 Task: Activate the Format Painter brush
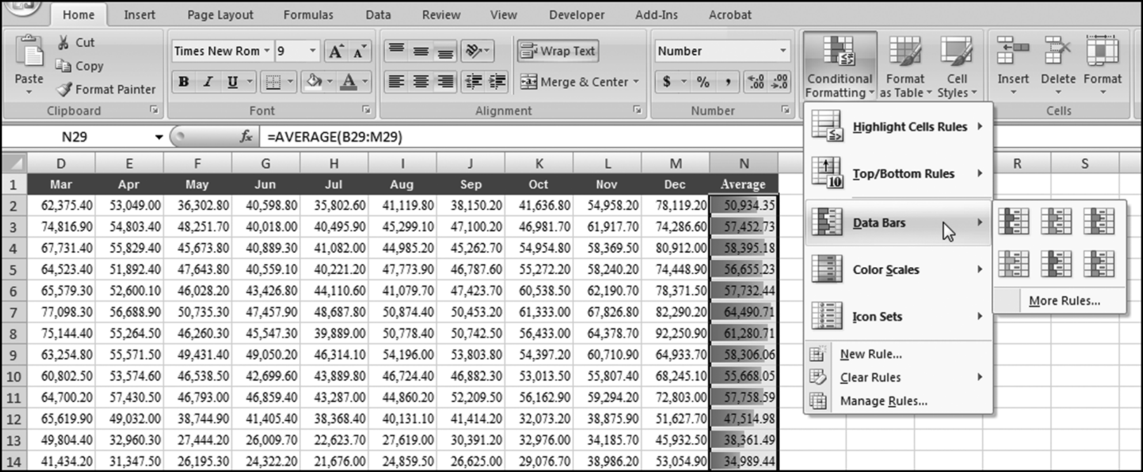(x=64, y=89)
